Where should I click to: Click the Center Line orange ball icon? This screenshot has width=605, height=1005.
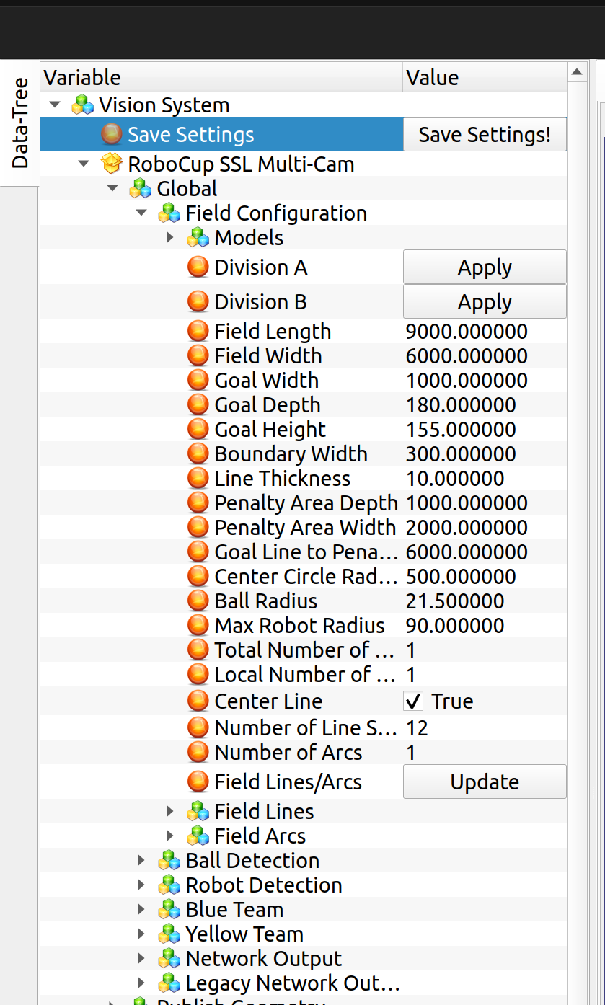click(x=198, y=701)
